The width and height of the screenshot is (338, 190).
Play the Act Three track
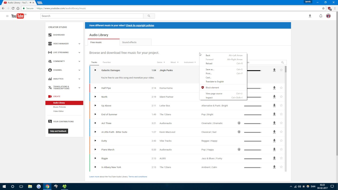[95, 123]
